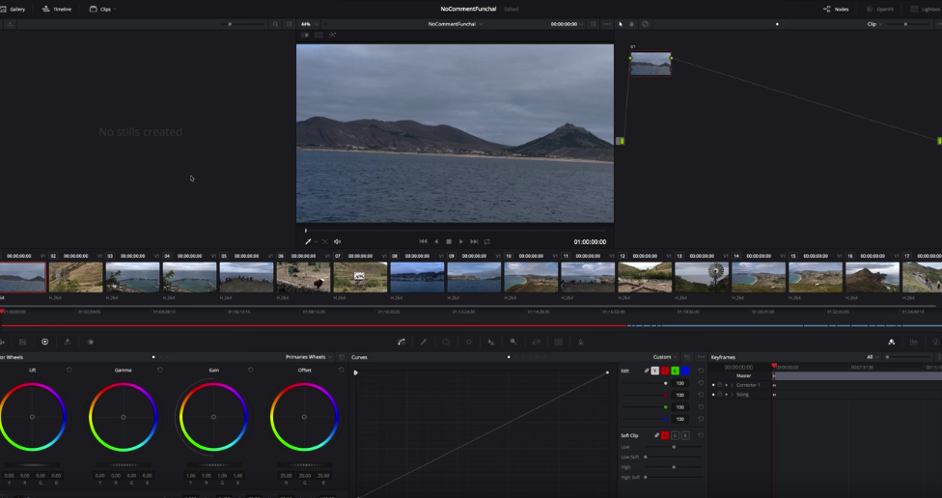
Task: Open the NoCommentFunchal timeline name dropdown
Action: [455, 24]
